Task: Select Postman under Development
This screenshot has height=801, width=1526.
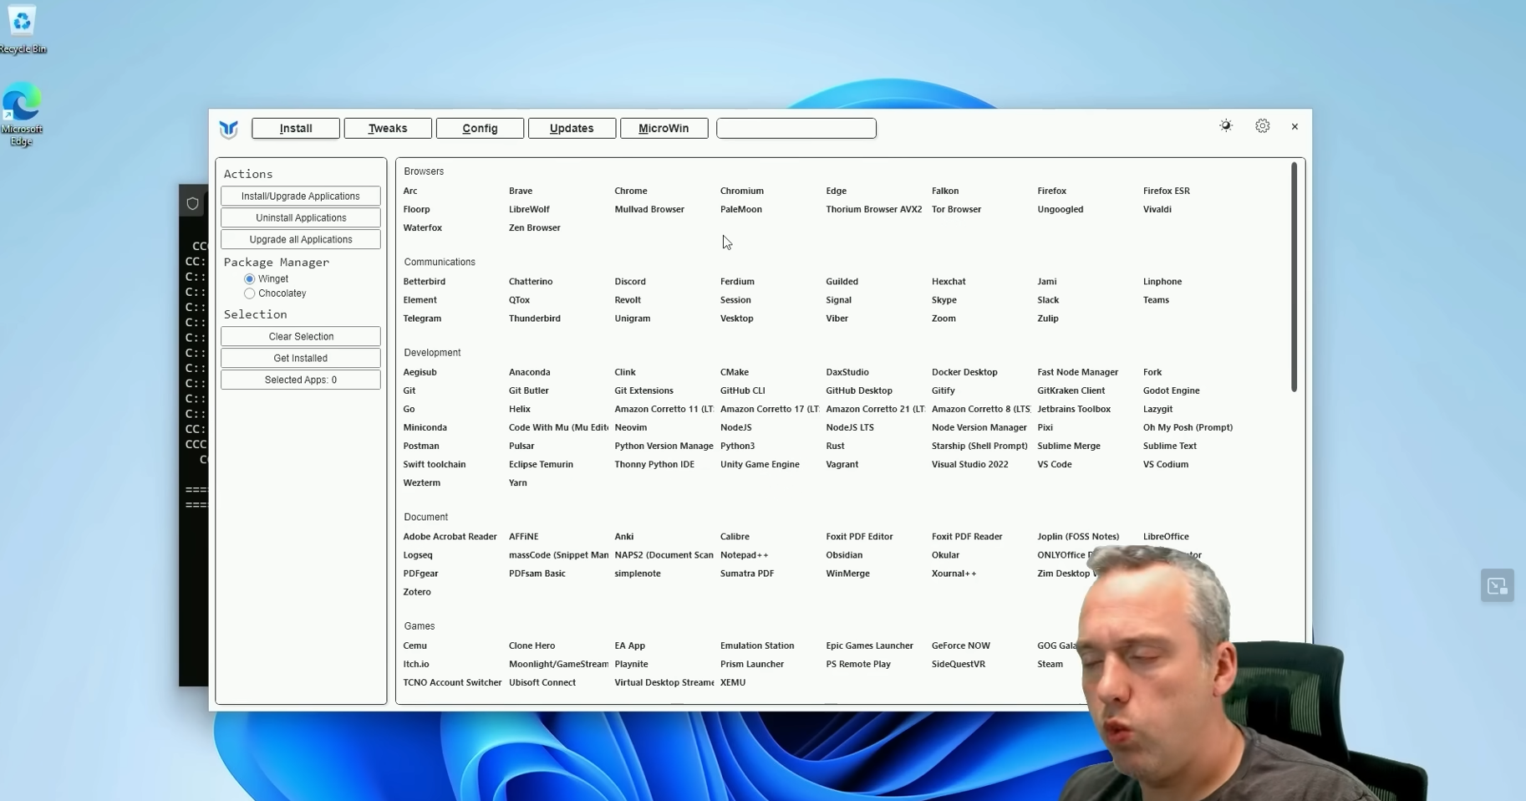Action: pyautogui.click(x=421, y=446)
